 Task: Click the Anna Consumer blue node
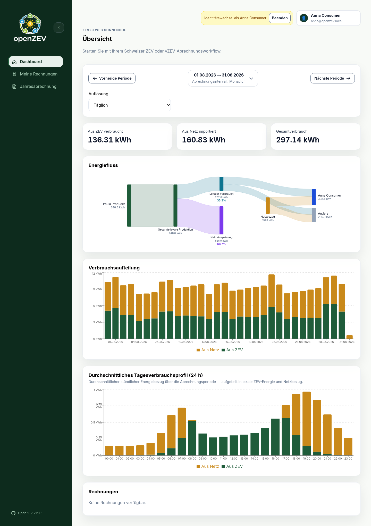[x=314, y=197]
